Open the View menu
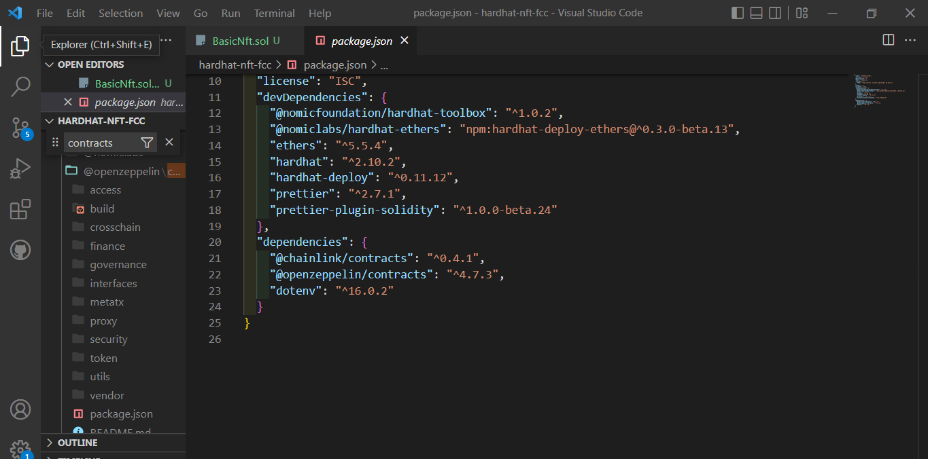The height and width of the screenshot is (459, 928). 169,13
